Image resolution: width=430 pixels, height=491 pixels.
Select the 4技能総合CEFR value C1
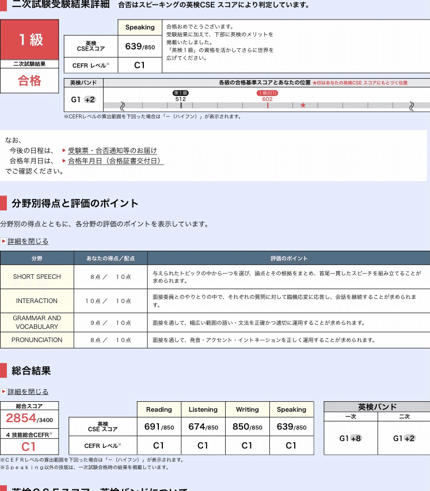29,447
